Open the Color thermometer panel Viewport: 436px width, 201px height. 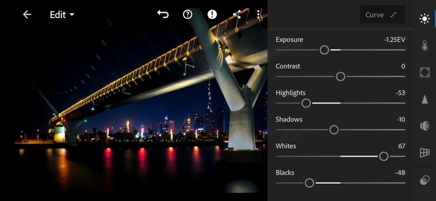click(x=425, y=45)
